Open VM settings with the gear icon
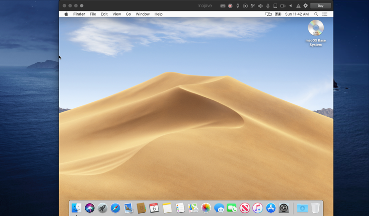 tap(305, 6)
